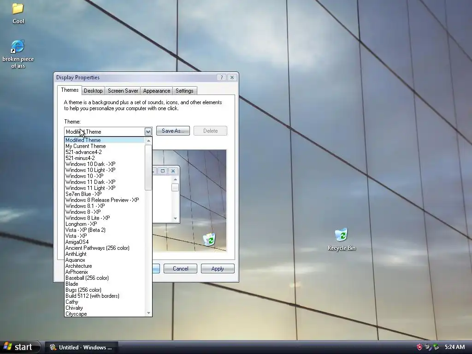Click the red security shield tray icon

419,347
